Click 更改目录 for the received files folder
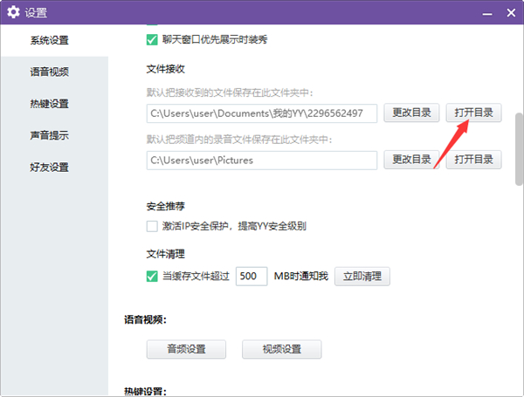Screen dimensions: 524x397 (x=411, y=113)
